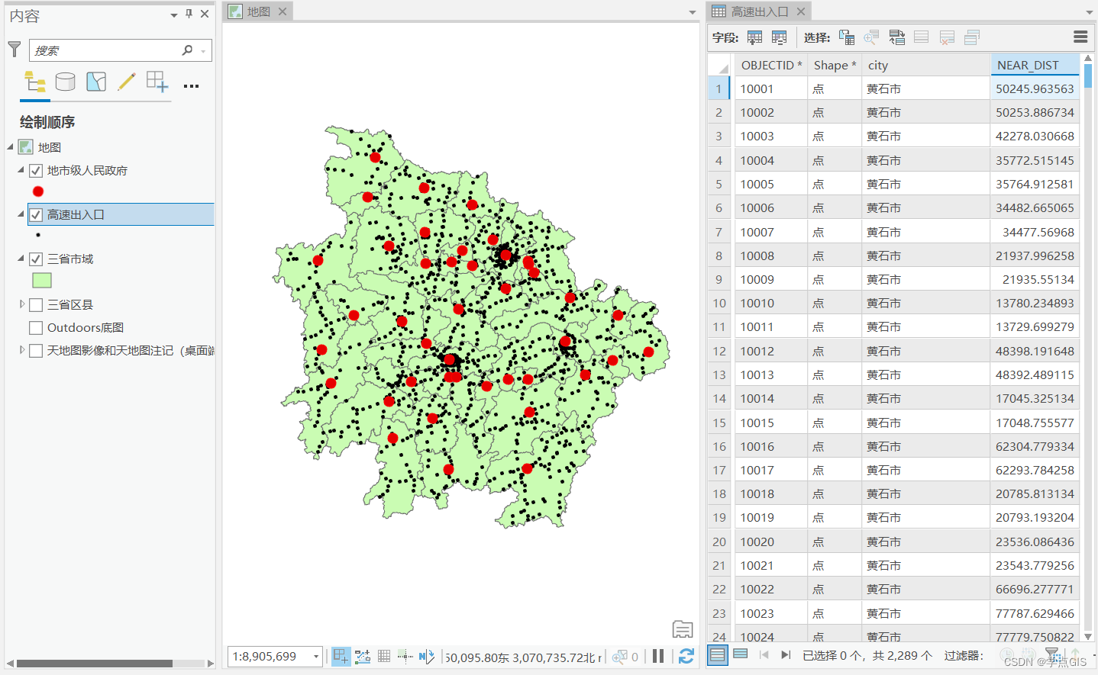
Task: Select the List By Drawing Order icon
Action: [x=35, y=82]
